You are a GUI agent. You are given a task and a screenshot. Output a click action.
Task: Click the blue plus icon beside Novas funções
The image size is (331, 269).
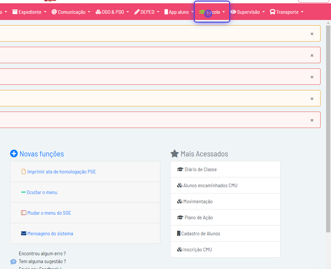coord(14,153)
